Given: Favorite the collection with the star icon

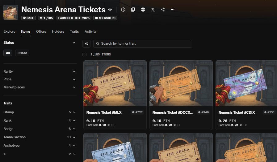Looking at the screenshot, I should [110, 10].
